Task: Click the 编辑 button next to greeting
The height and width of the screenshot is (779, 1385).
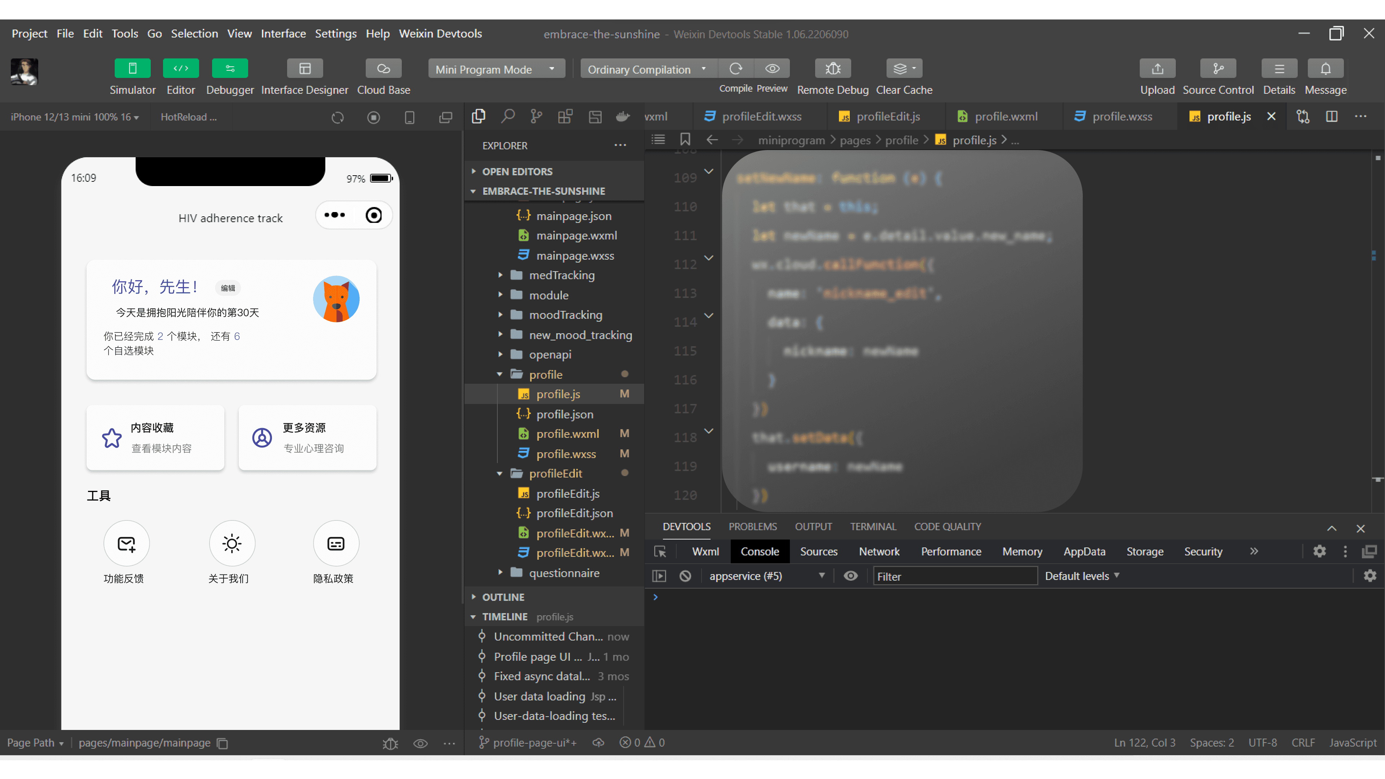Action: click(x=228, y=288)
